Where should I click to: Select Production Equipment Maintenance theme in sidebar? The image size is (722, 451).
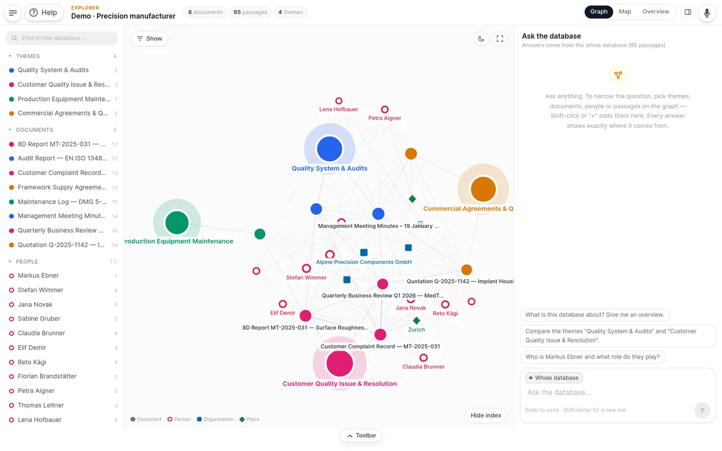pyautogui.click(x=62, y=99)
